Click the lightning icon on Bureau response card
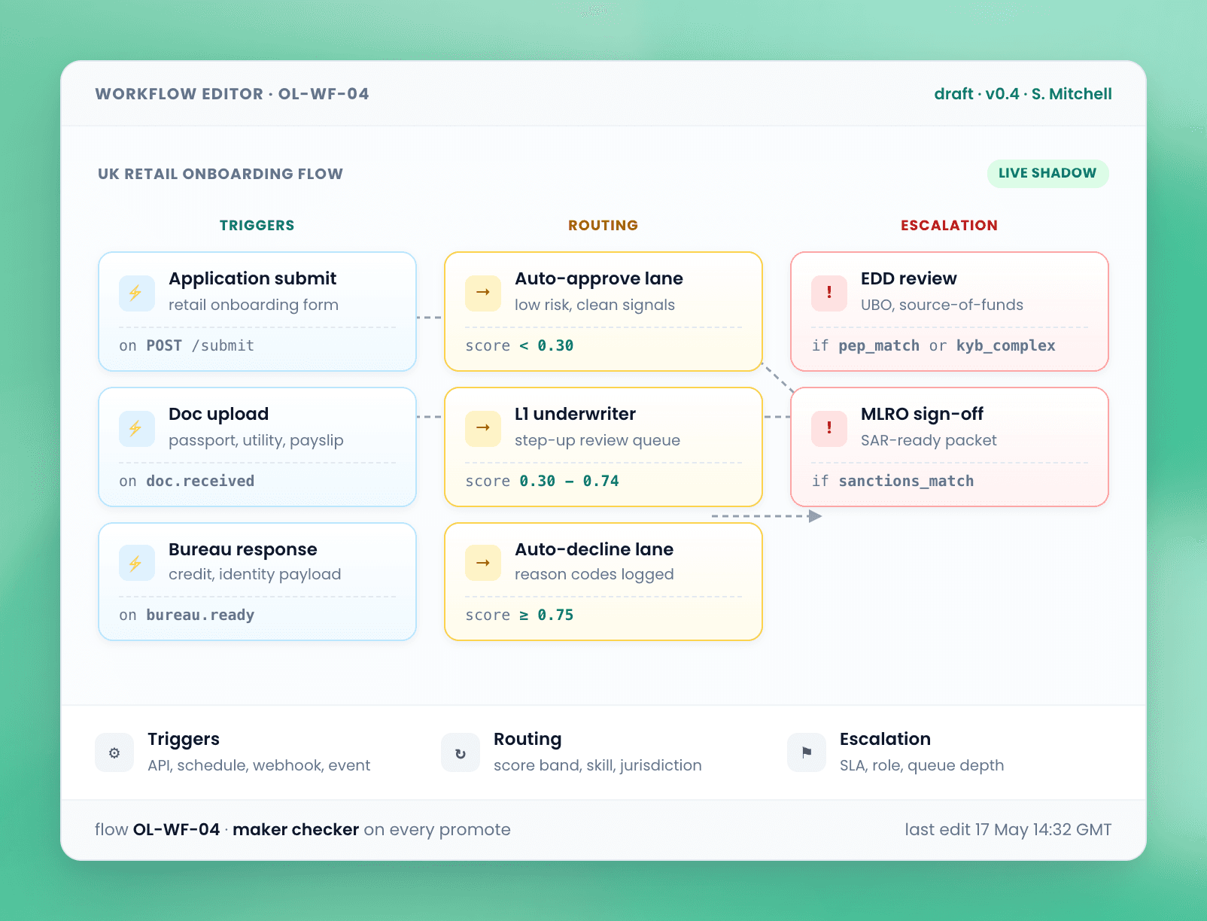This screenshot has width=1207, height=921. [x=137, y=563]
